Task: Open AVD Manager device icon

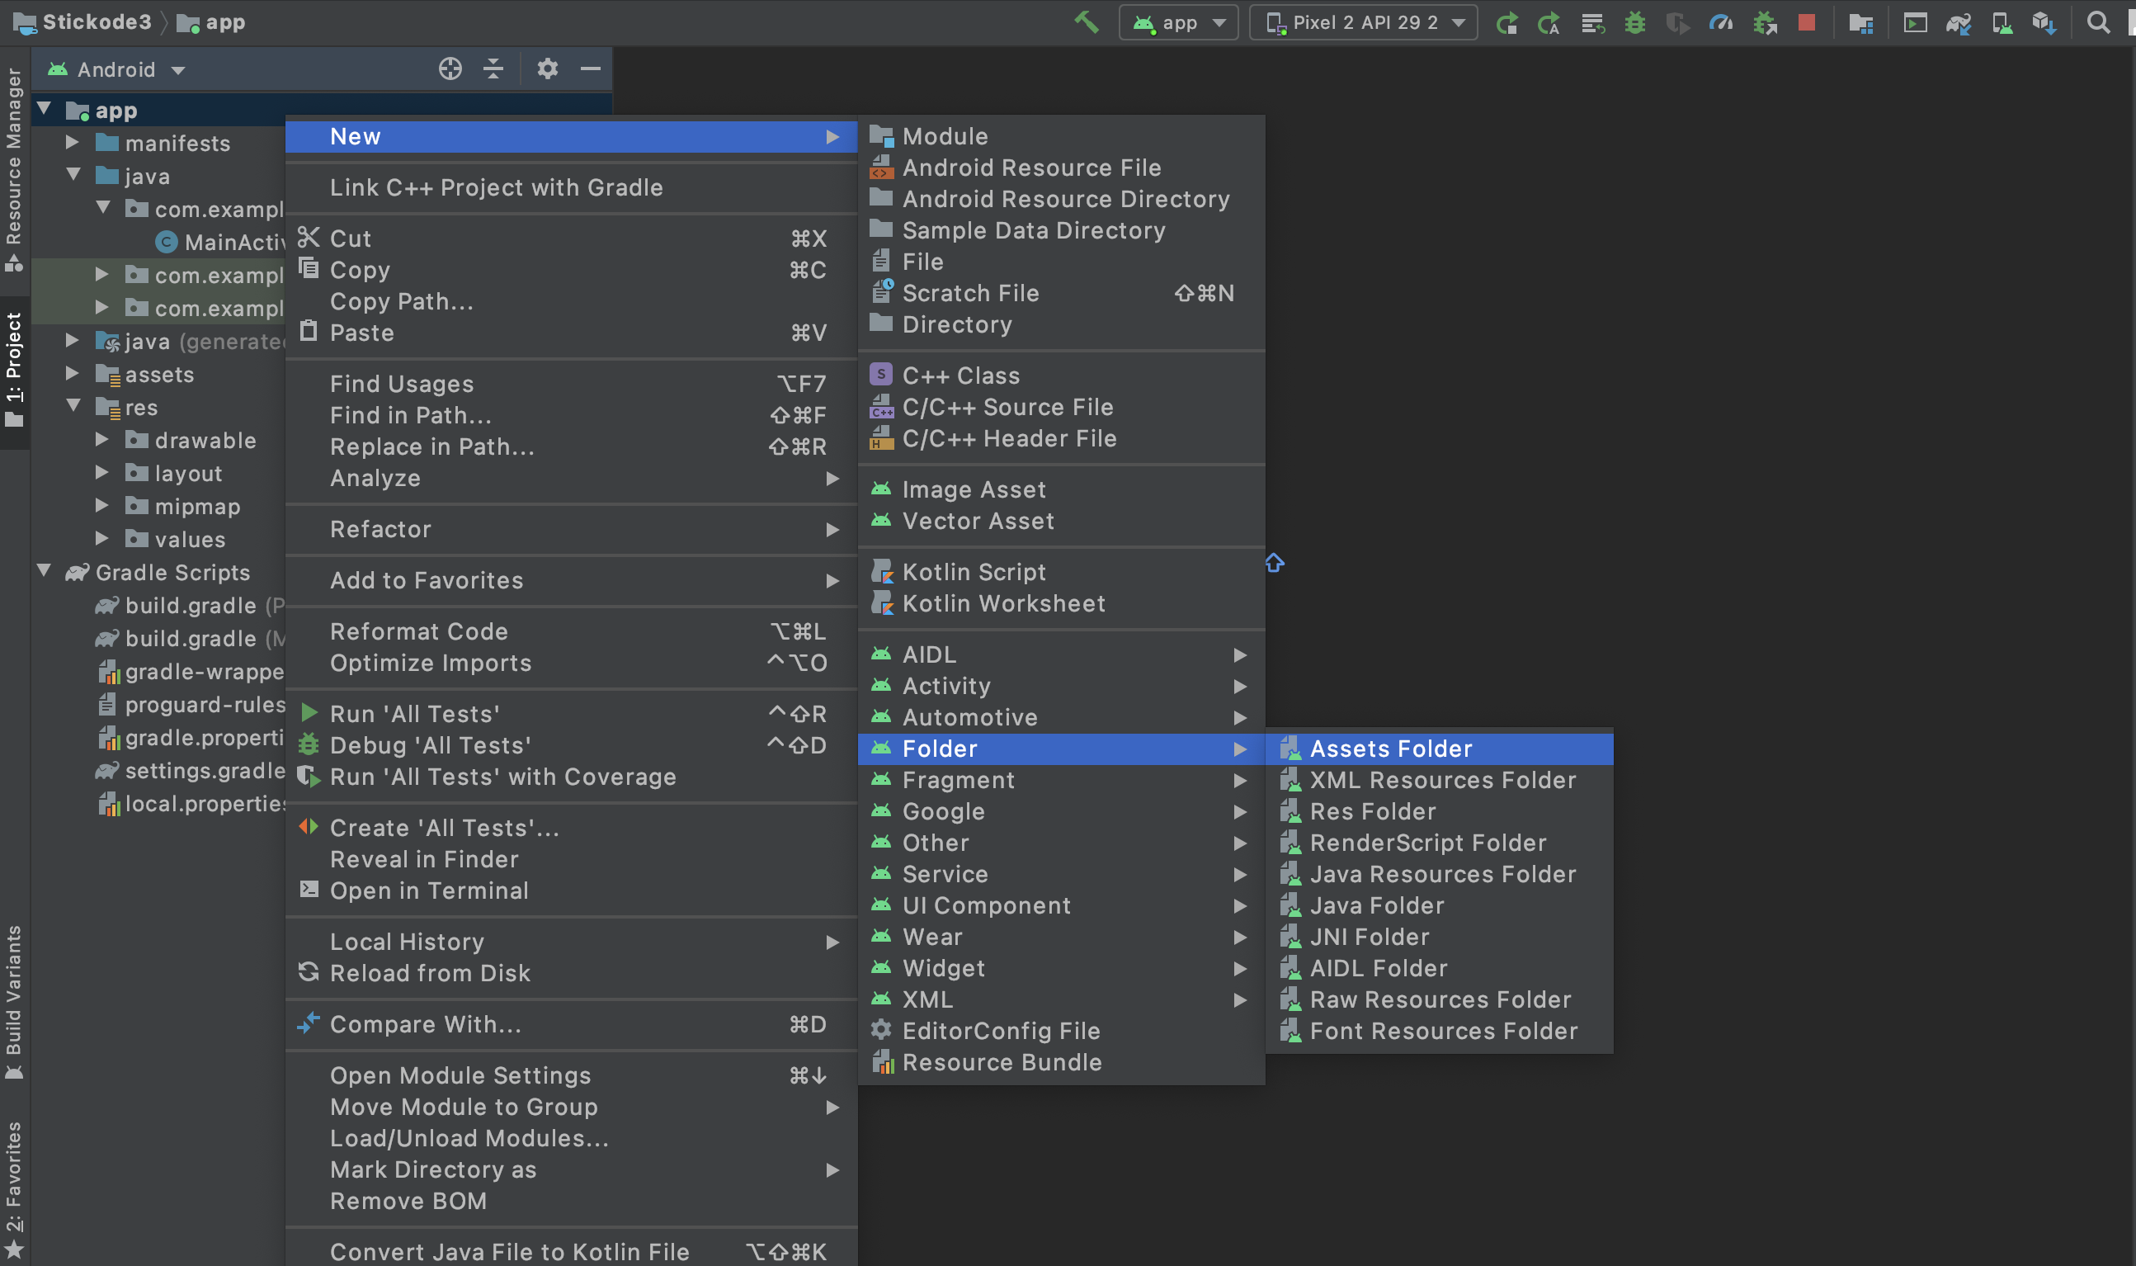Action: [2002, 22]
